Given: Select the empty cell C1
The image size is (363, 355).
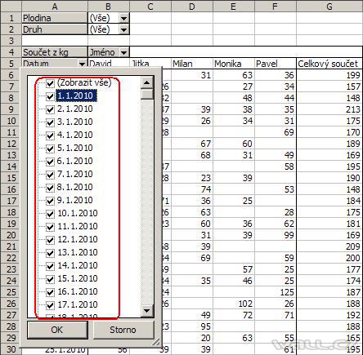Looking at the screenshot, I should pos(150,18).
